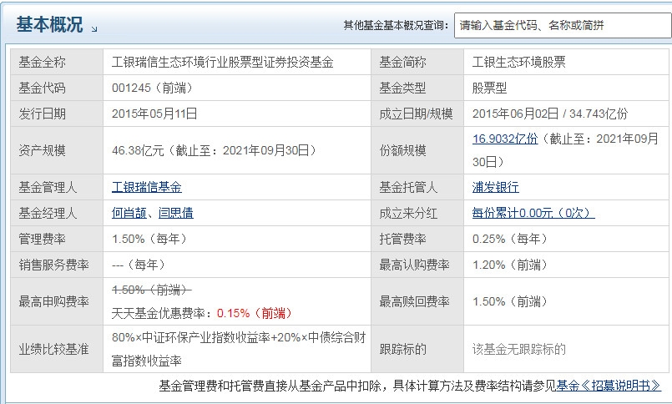The height and width of the screenshot is (404, 672).
Task: Select the 基金代码 label
Action: [x=42, y=88]
